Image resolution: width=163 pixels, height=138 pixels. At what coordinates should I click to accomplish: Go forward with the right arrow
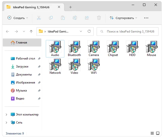pos(16,31)
